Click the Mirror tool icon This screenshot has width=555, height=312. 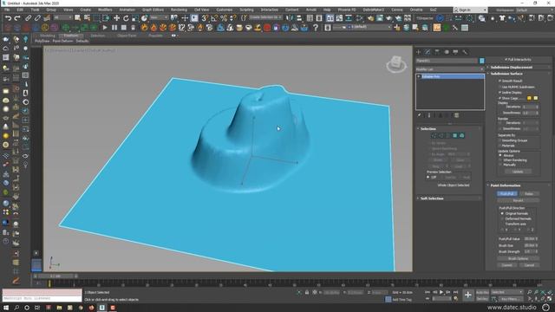pyautogui.click(x=290, y=17)
